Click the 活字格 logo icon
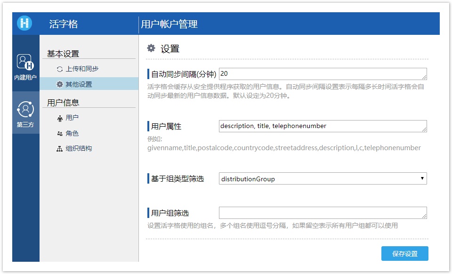452x274 pixels. click(x=24, y=24)
